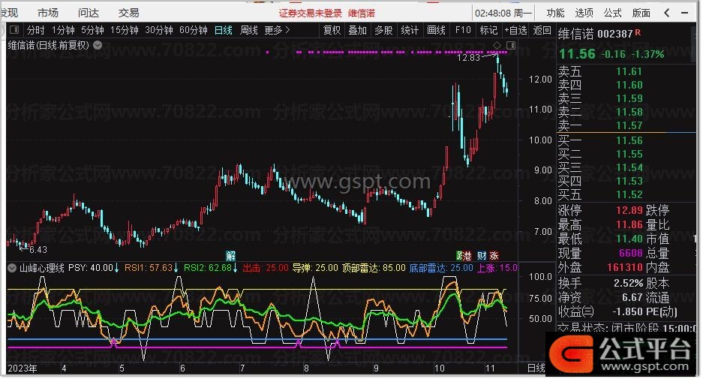This screenshot has width=703, height=379.
Task: Click the 解 marker icon under chart
Action: (x=230, y=256)
